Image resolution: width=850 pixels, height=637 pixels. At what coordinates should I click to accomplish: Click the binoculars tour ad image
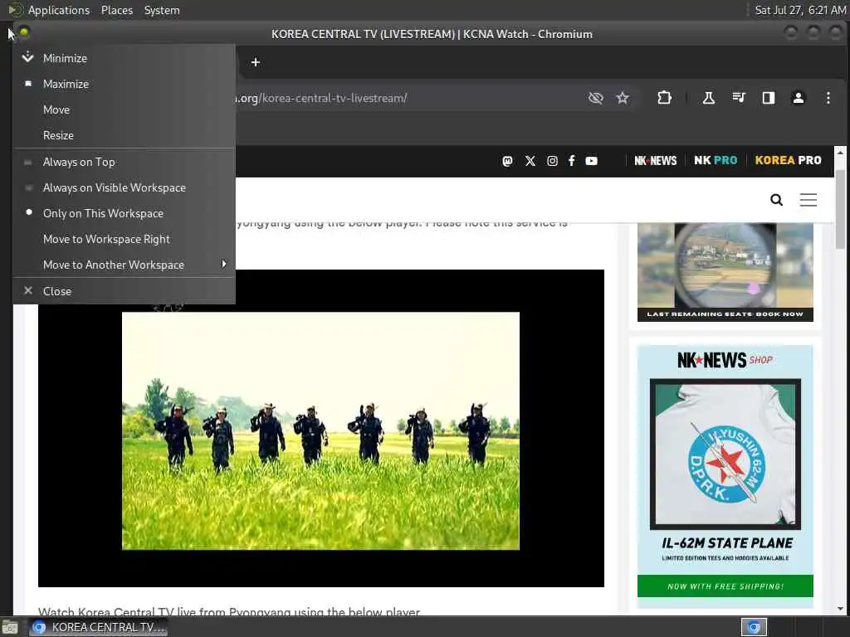pyautogui.click(x=725, y=272)
